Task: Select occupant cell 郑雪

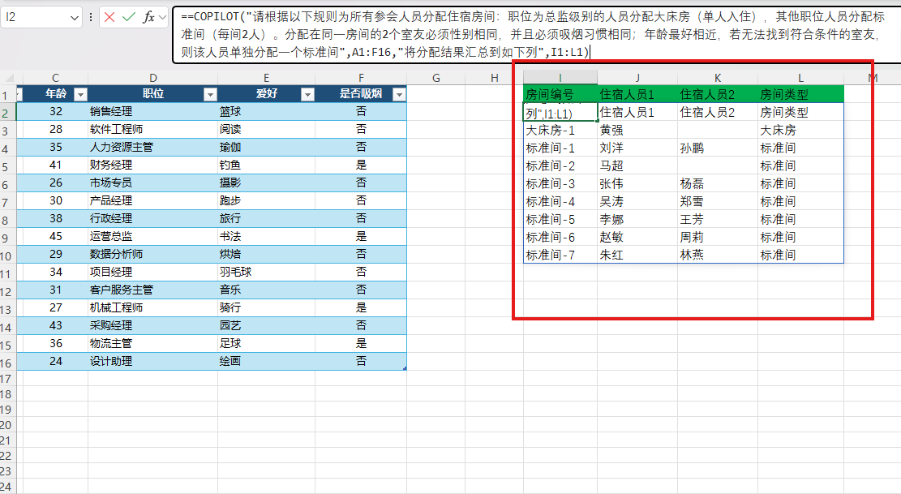Action: [x=718, y=202]
